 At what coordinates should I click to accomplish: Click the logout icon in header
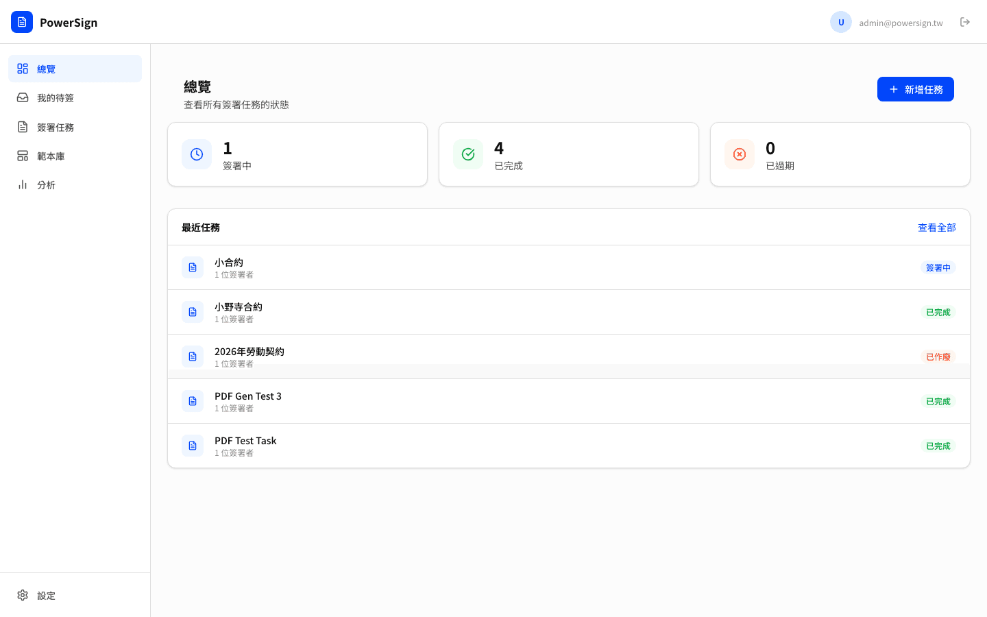965,22
